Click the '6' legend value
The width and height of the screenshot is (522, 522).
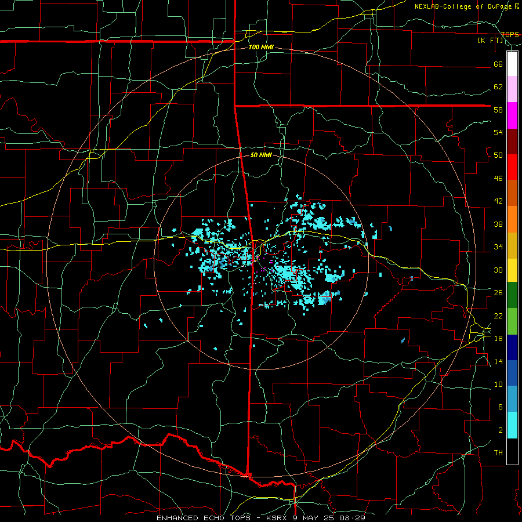pyautogui.click(x=501, y=407)
